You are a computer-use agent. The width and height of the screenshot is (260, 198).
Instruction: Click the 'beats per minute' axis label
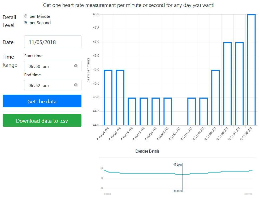(x=88, y=70)
